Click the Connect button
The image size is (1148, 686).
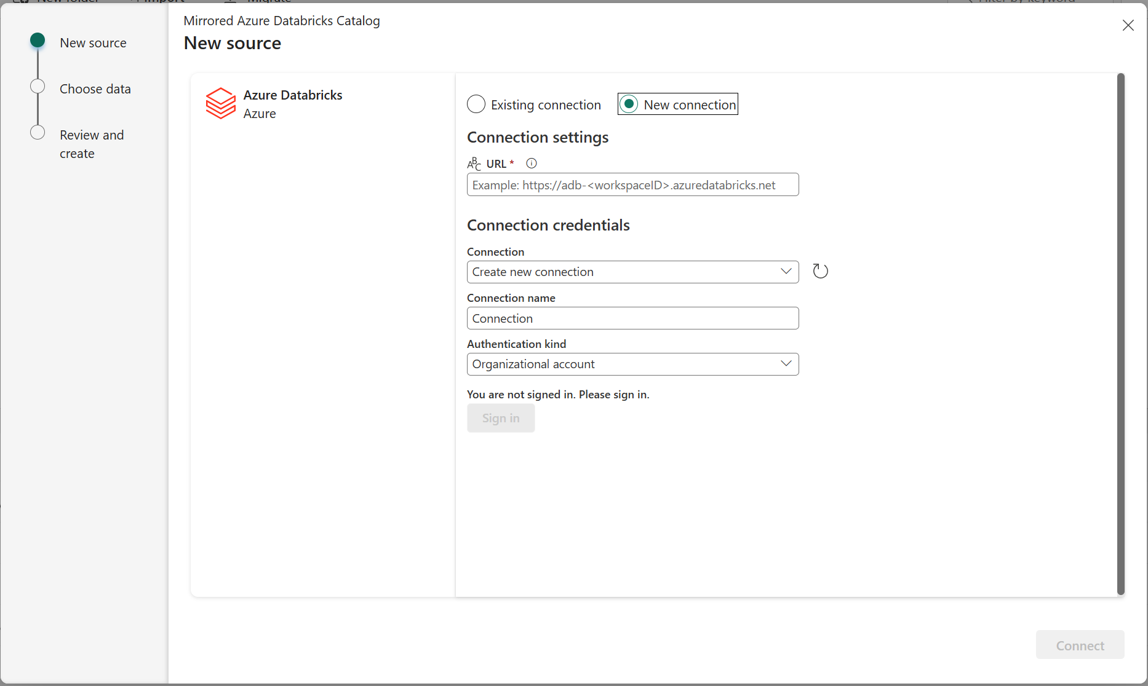coord(1080,645)
